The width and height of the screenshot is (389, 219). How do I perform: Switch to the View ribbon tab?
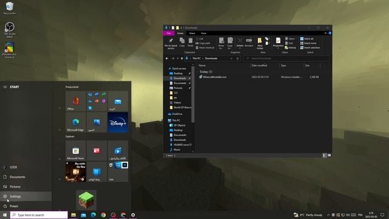(204, 33)
